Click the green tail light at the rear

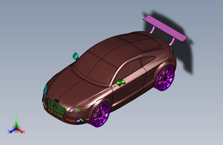172,56
